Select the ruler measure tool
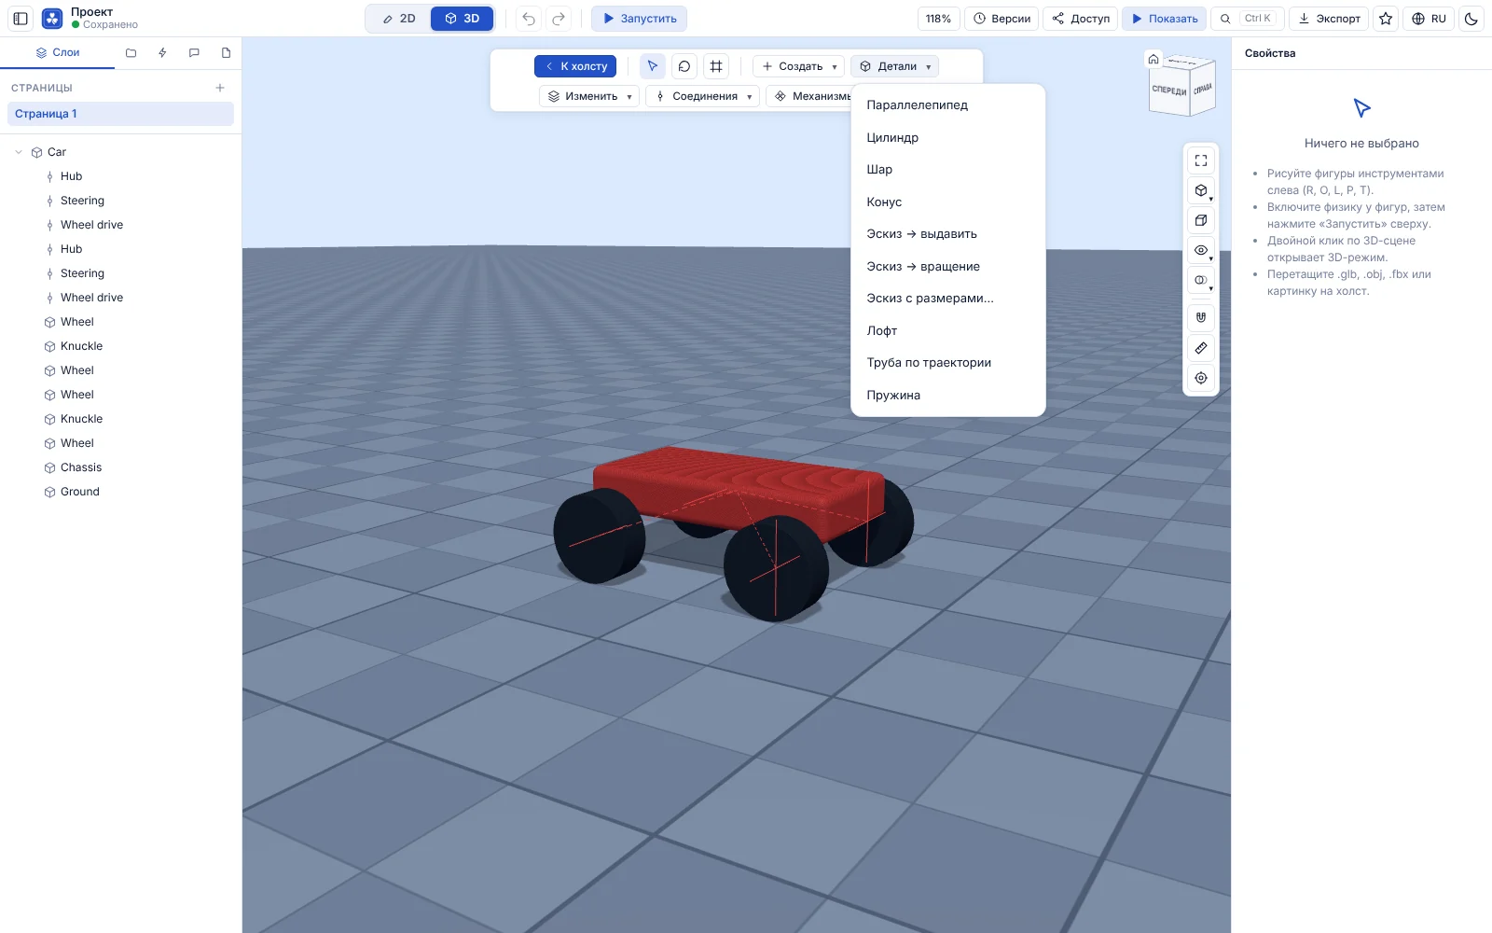This screenshot has height=933, width=1492. click(1201, 348)
